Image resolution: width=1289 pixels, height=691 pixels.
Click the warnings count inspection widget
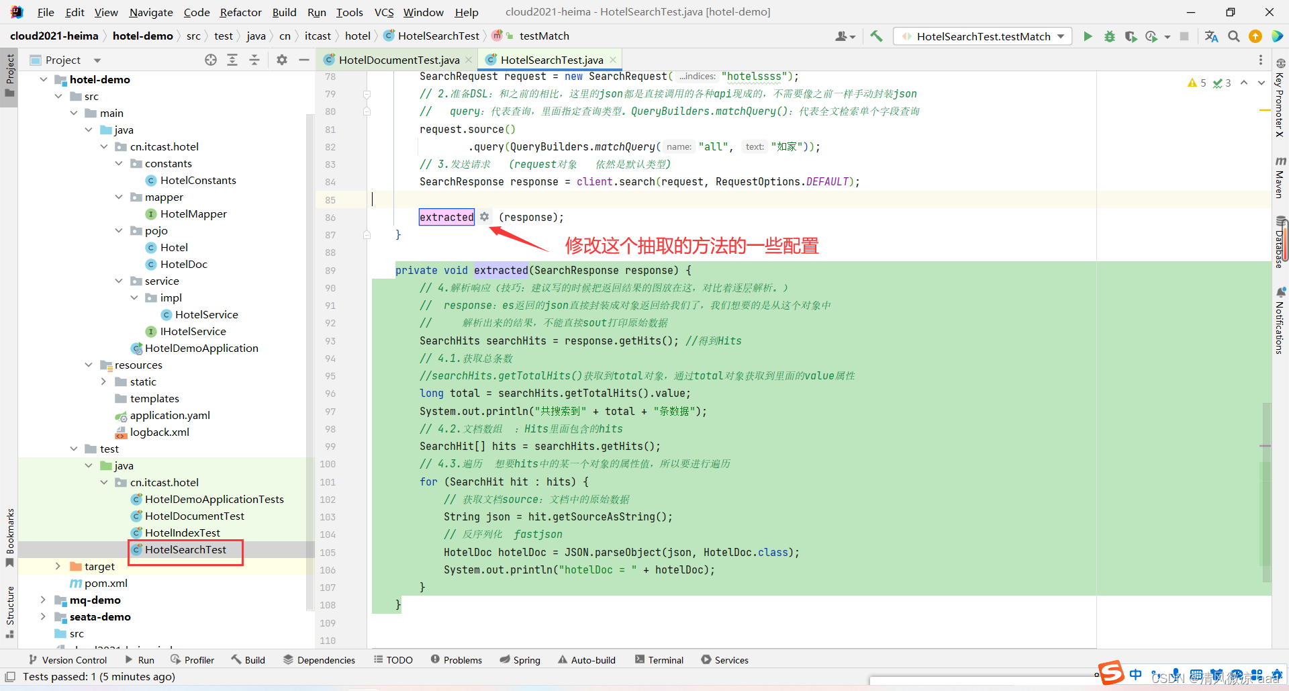pyautogui.click(x=1197, y=83)
